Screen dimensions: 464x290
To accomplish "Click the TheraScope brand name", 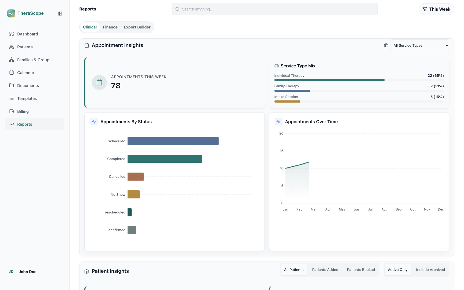I will [x=31, y=13].
